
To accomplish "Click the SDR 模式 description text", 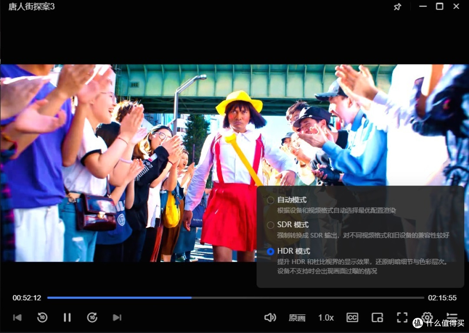I will coord(363,235).
